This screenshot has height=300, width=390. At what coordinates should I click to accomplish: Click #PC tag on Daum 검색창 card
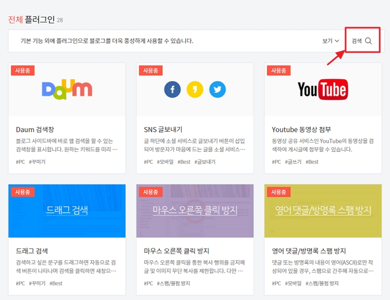(21, 162)
